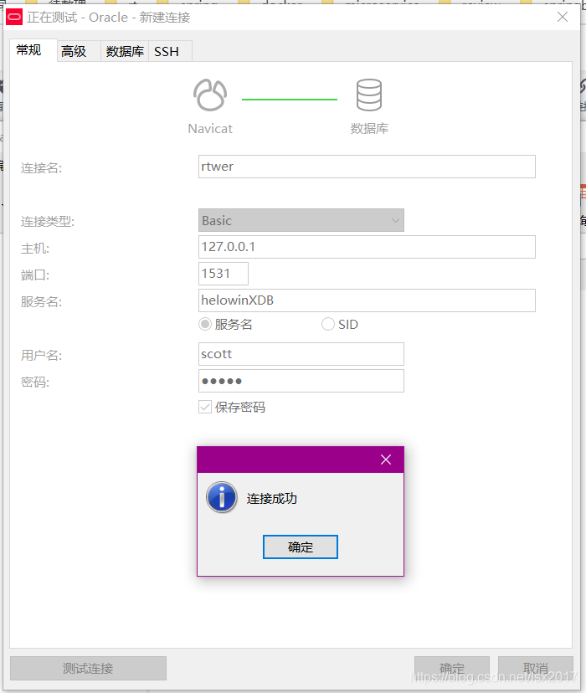Click the 主机 field with 127.0.0.1
The image size is (586, 693).
[x=367, y=247]
